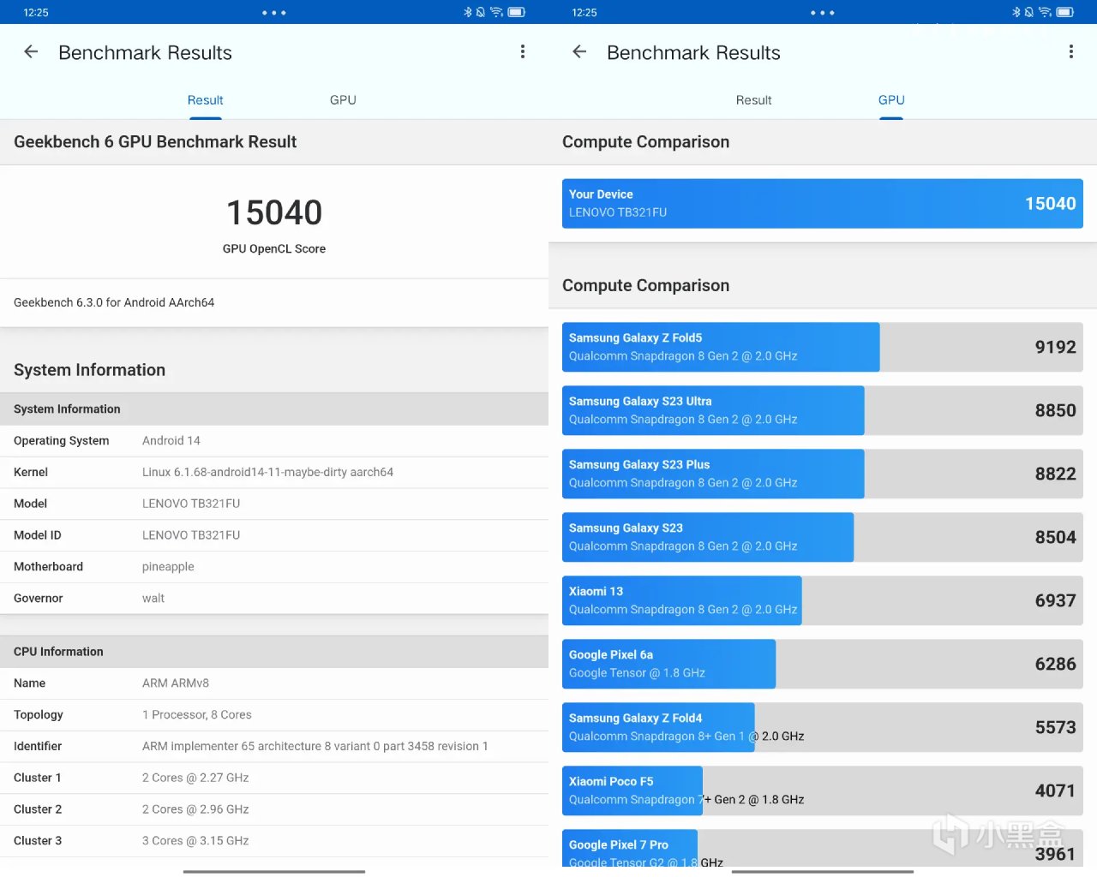Select the GPU tab in right pane

891,100
